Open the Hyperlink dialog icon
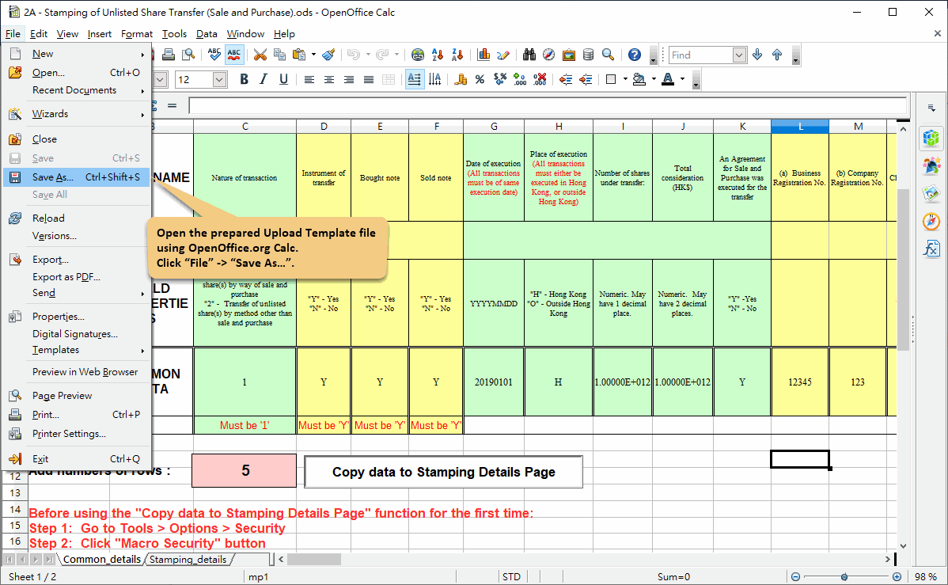 (x=418, y=55)
